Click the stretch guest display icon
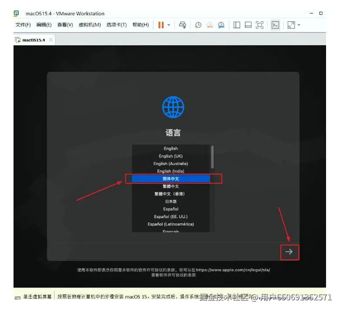340x310 pixels. pyautogui.click(x=291, y=25)
